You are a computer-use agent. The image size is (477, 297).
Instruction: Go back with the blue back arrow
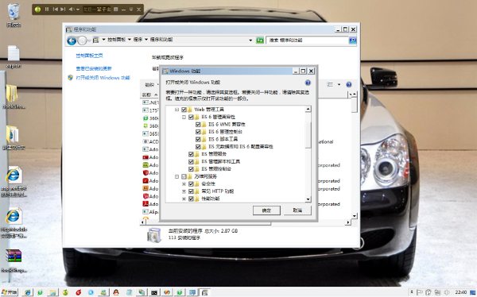[x=72, y=40]
